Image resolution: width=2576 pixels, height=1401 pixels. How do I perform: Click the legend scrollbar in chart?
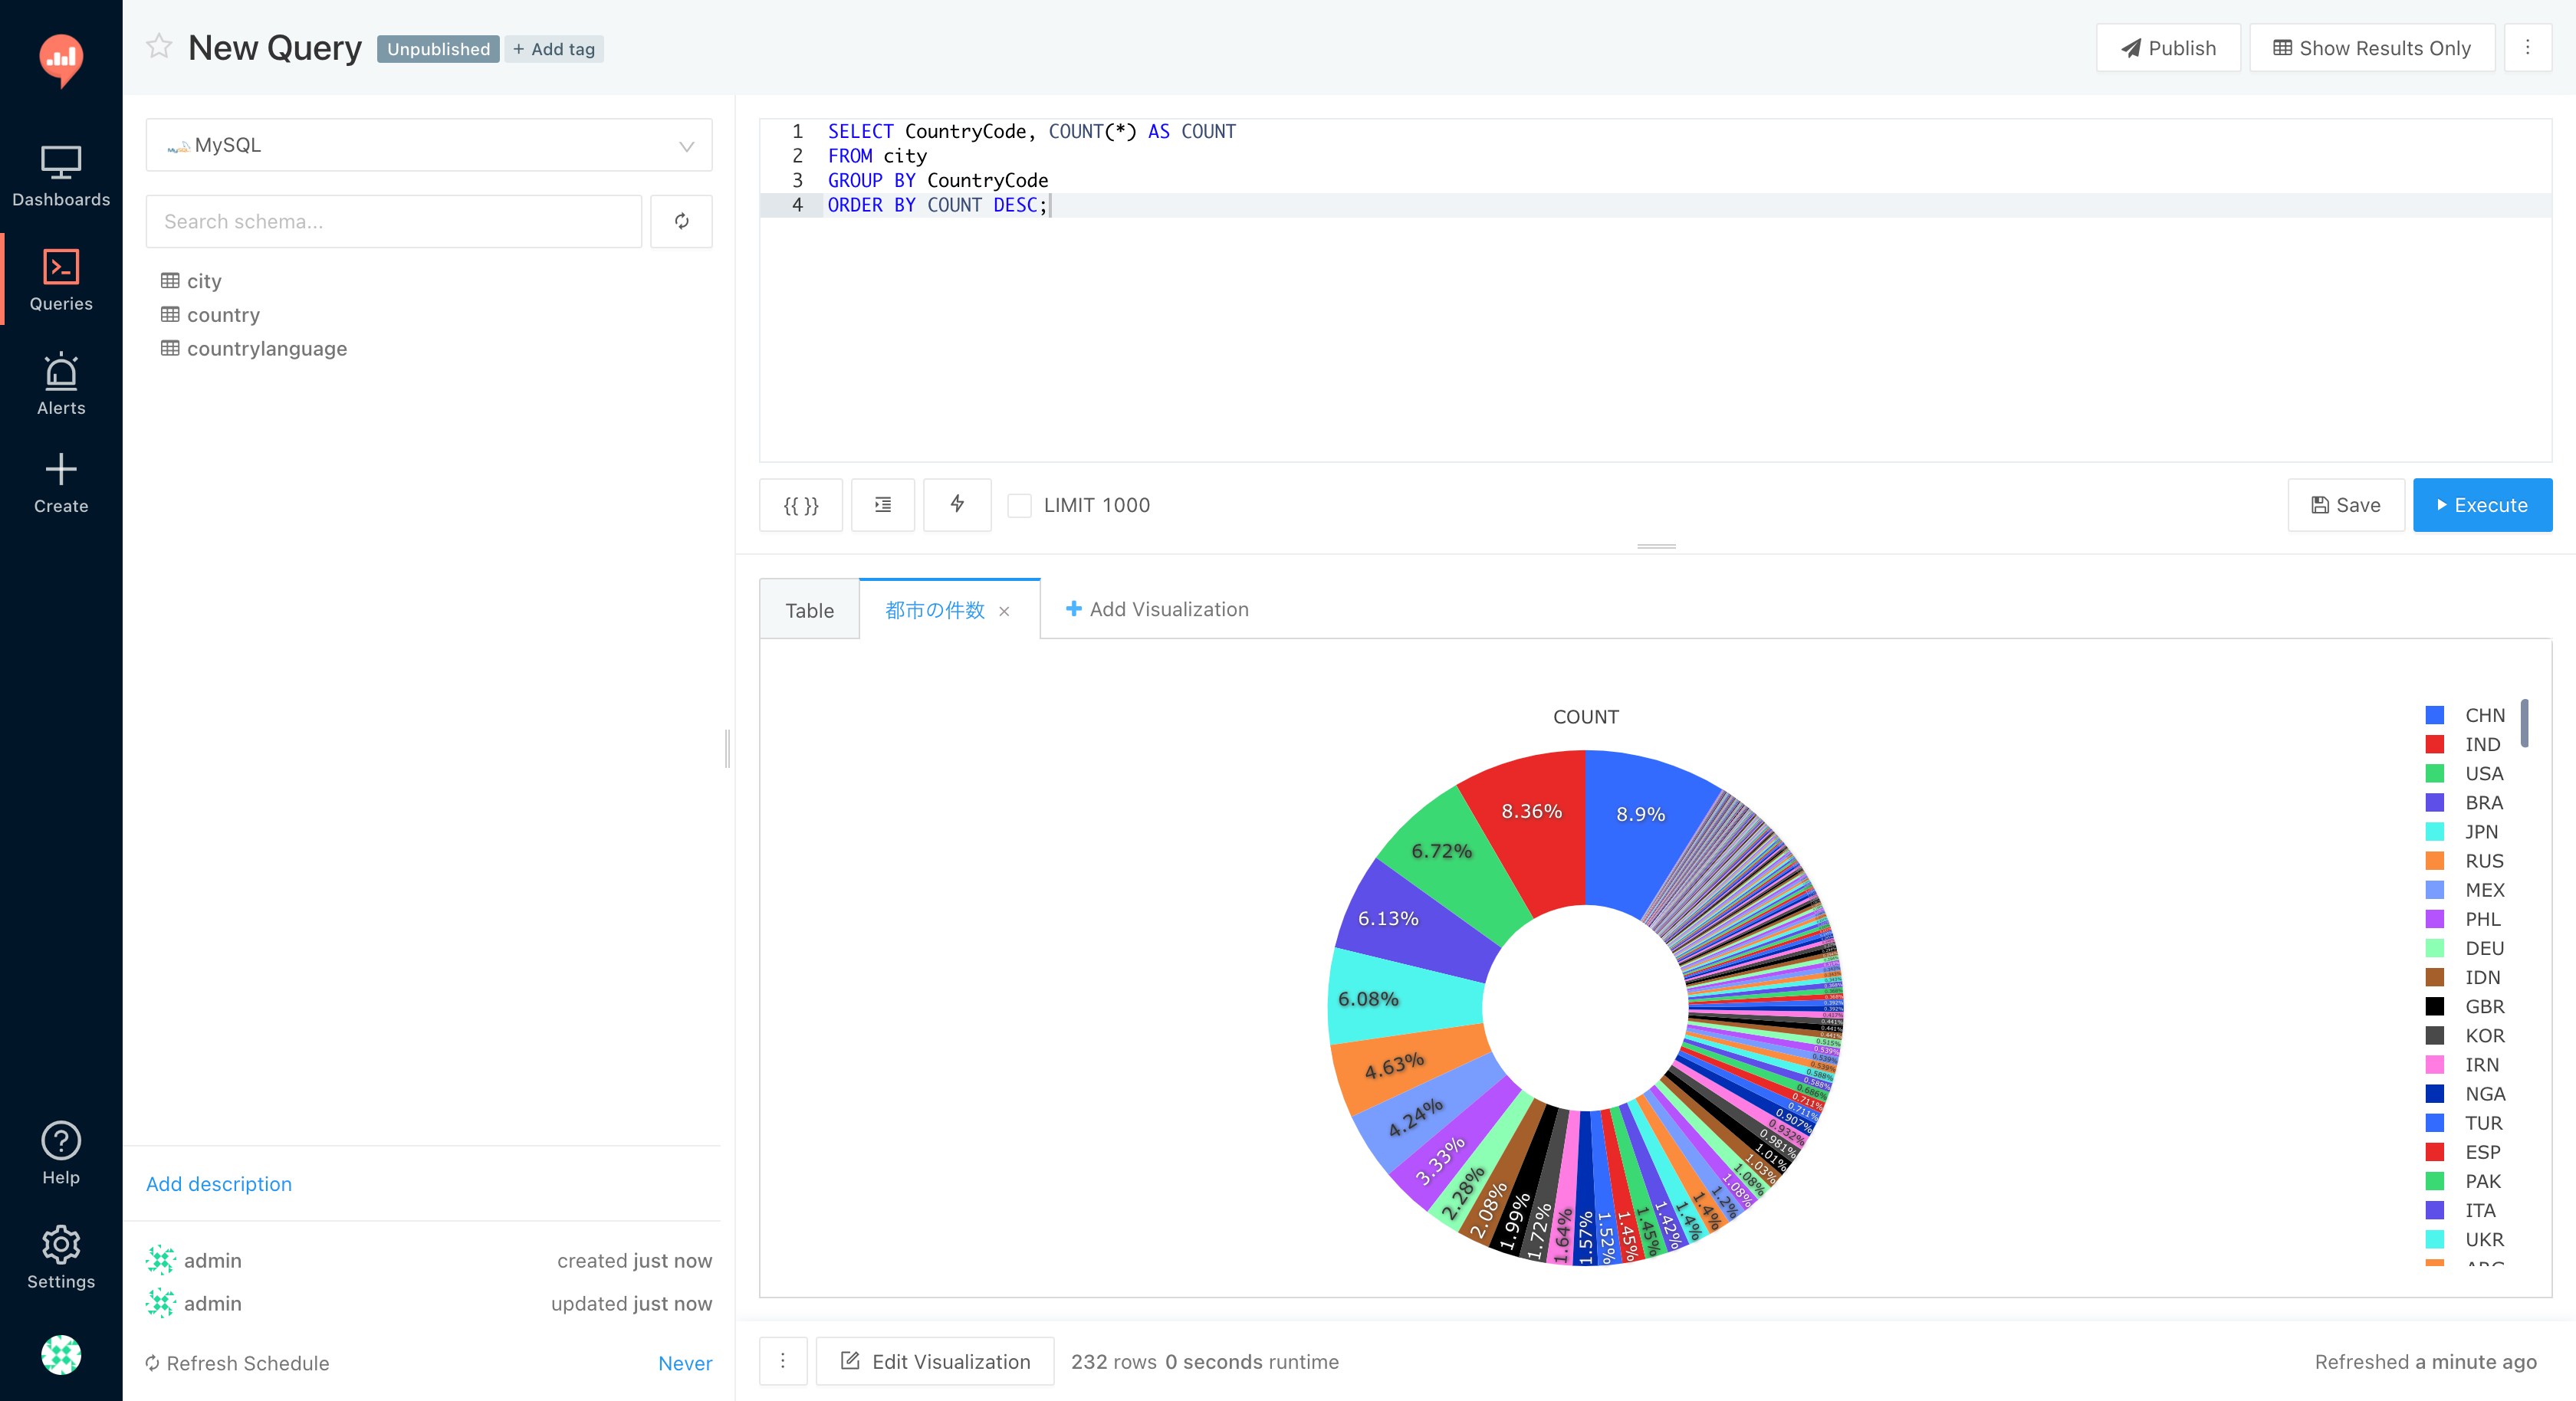(2525, 724)
